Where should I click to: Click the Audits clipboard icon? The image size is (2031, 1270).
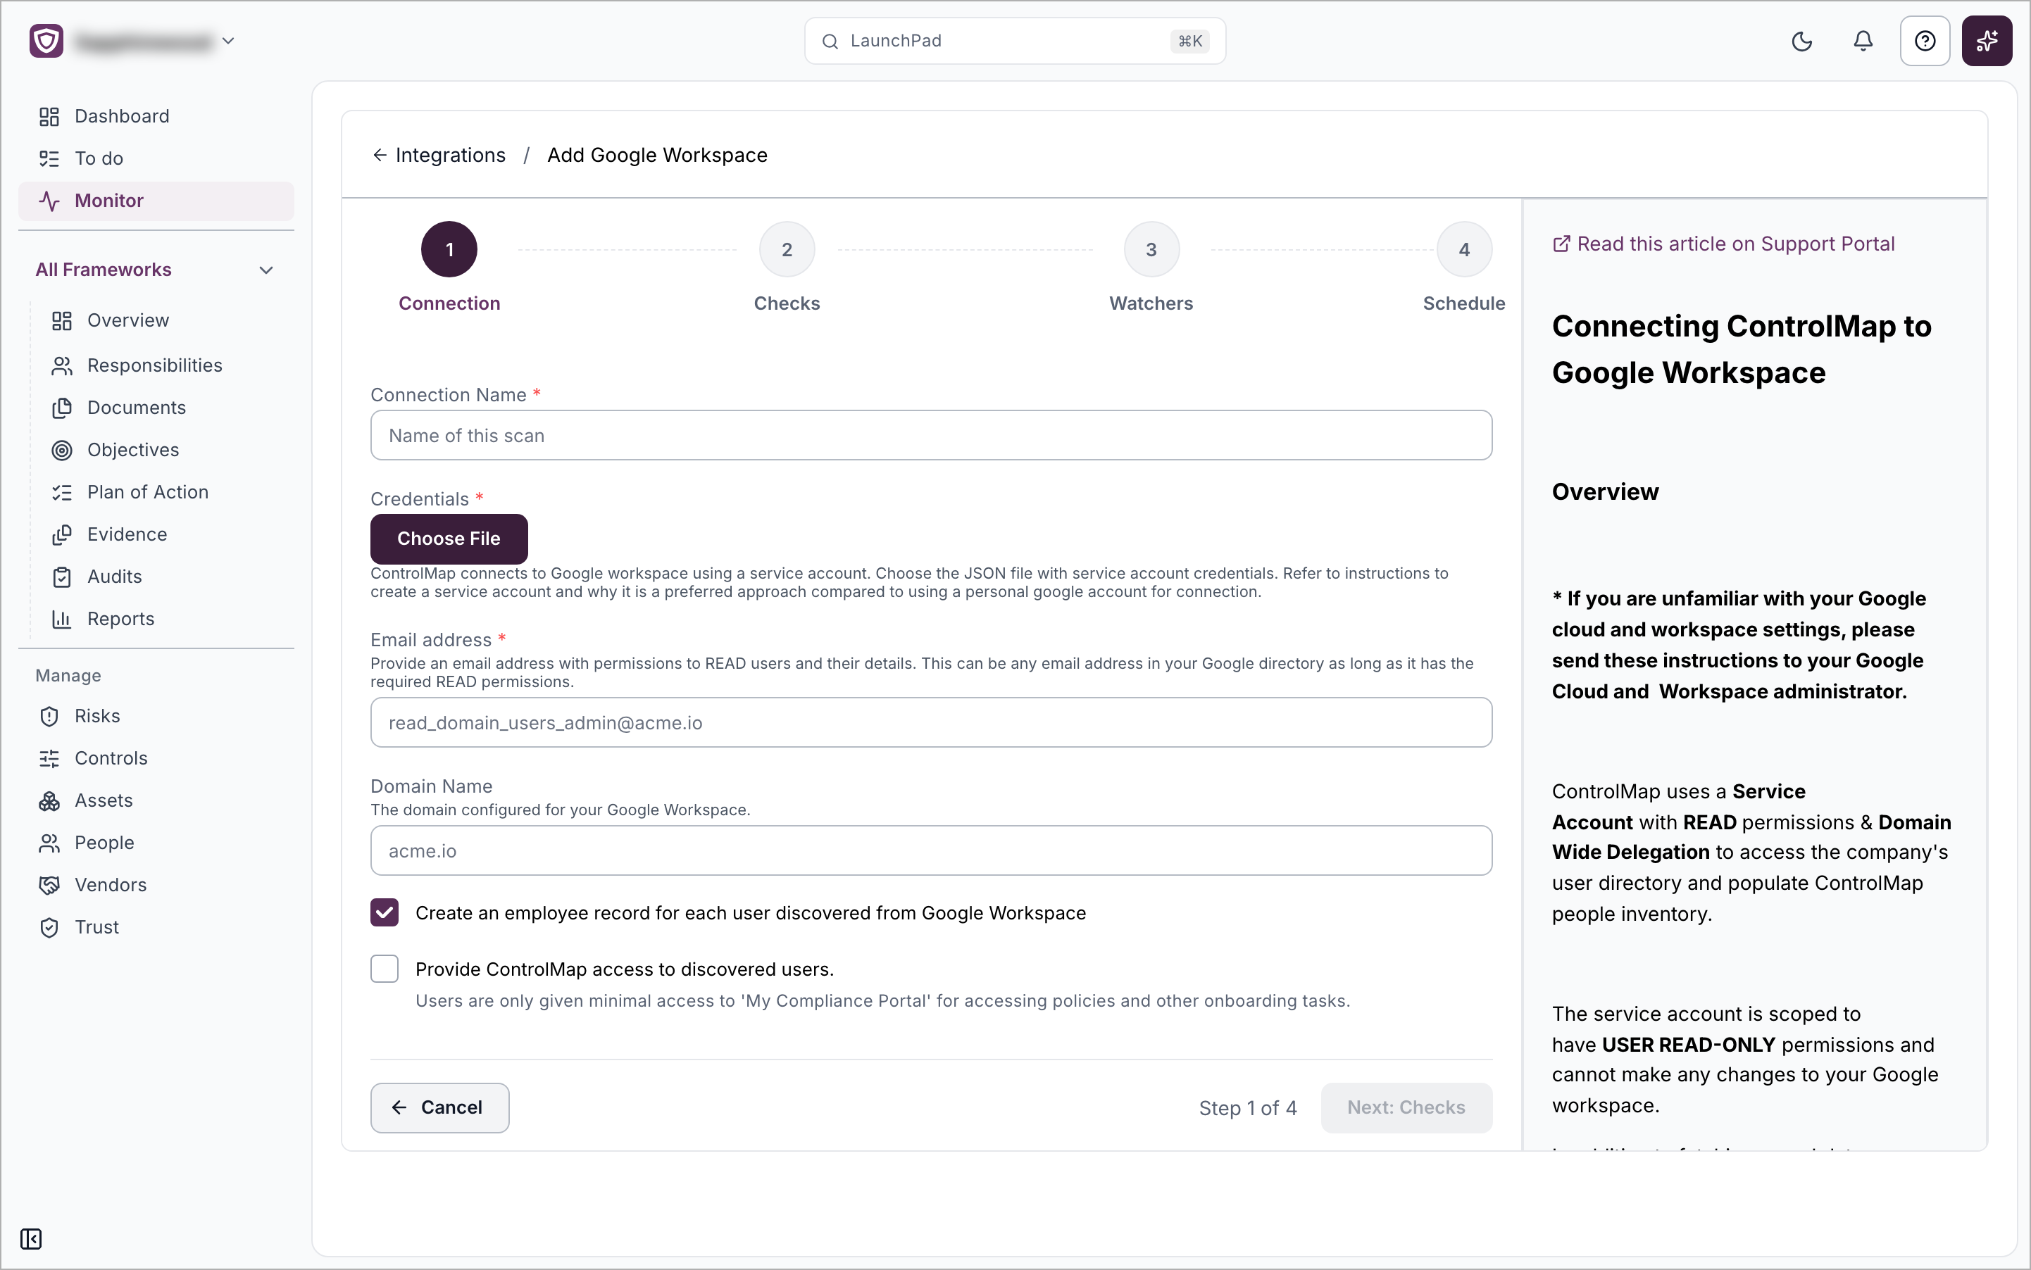click(62, 577)
